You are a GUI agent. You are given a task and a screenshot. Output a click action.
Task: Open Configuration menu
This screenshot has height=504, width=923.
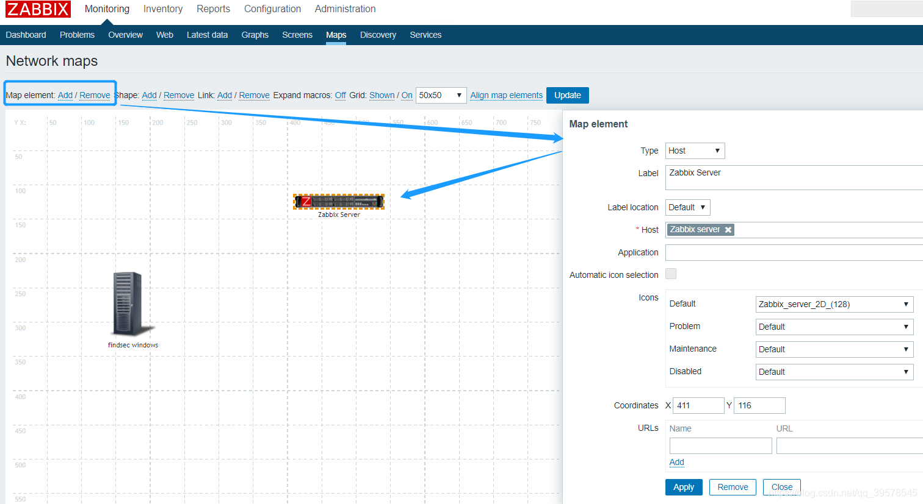pyautogui.click(x=272, y=9)
